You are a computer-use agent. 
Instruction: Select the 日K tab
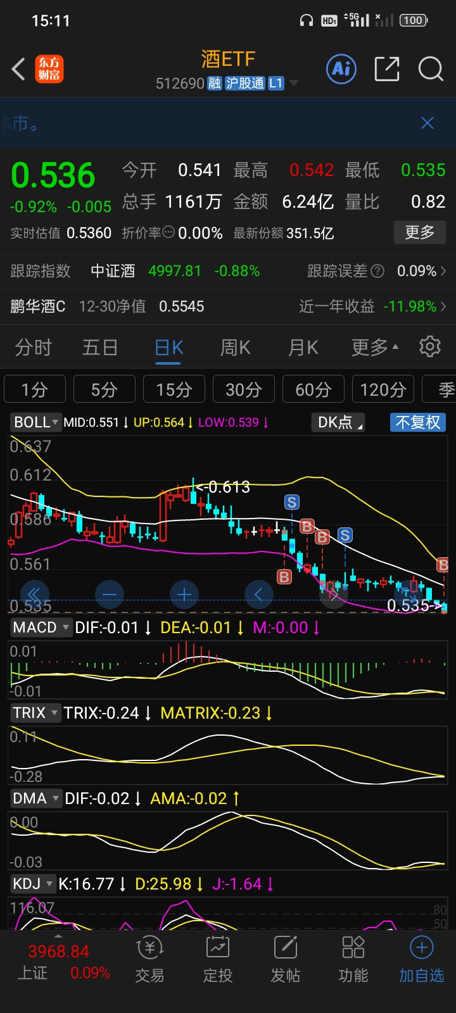click(x=168, y=348)
